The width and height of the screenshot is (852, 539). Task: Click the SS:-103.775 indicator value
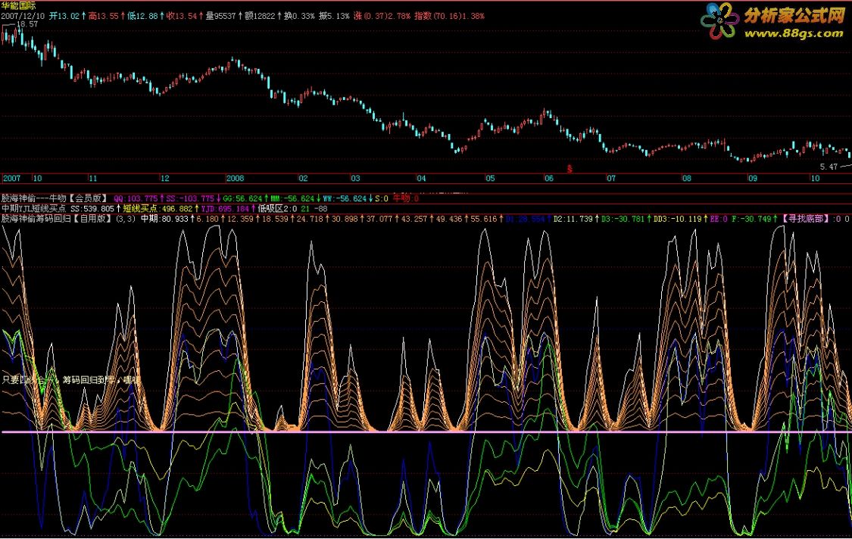coord(190,198)
